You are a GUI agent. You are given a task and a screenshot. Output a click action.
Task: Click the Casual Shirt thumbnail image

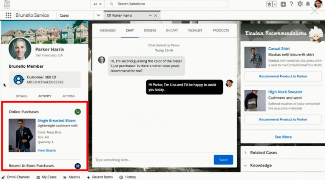tap(255, 57)
